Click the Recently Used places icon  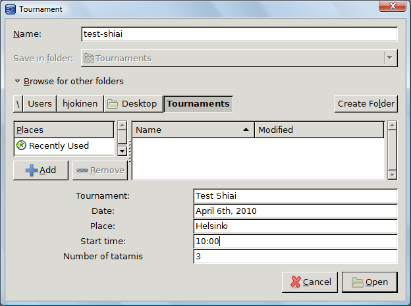pyautogui.click(x=21, y=145)
